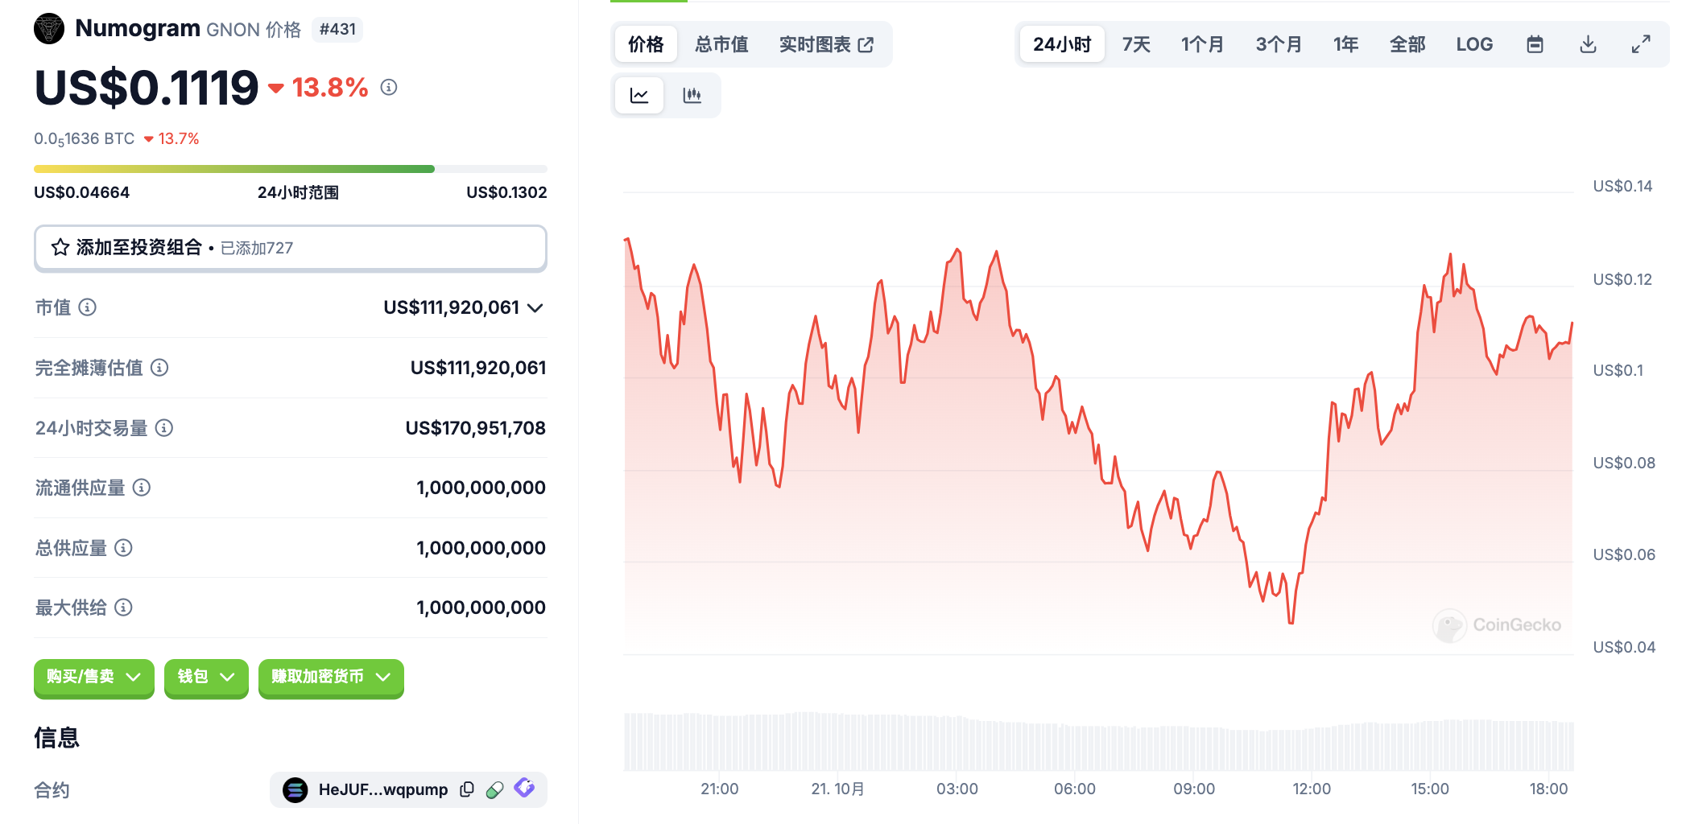
Task: Open the 实时图表 tab
Action: pyautogui.click(x=825, y=44)
